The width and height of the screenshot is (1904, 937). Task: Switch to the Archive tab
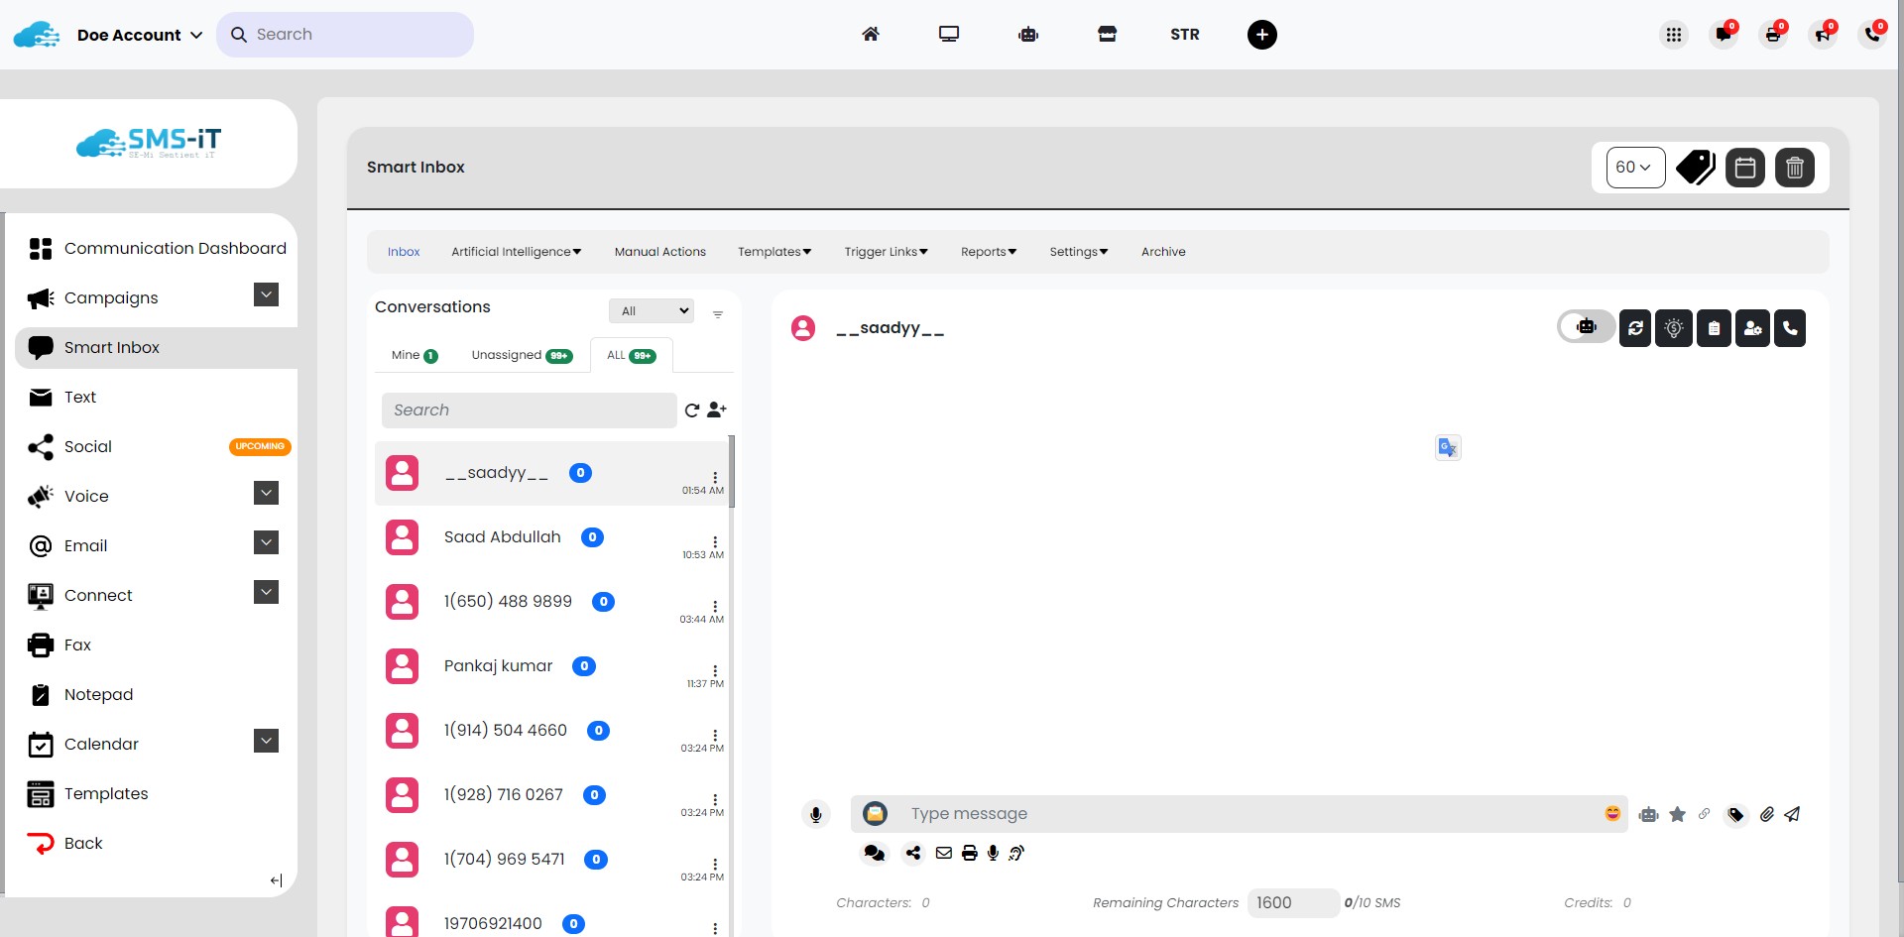pyautogui.click(x=1163, y=251)
